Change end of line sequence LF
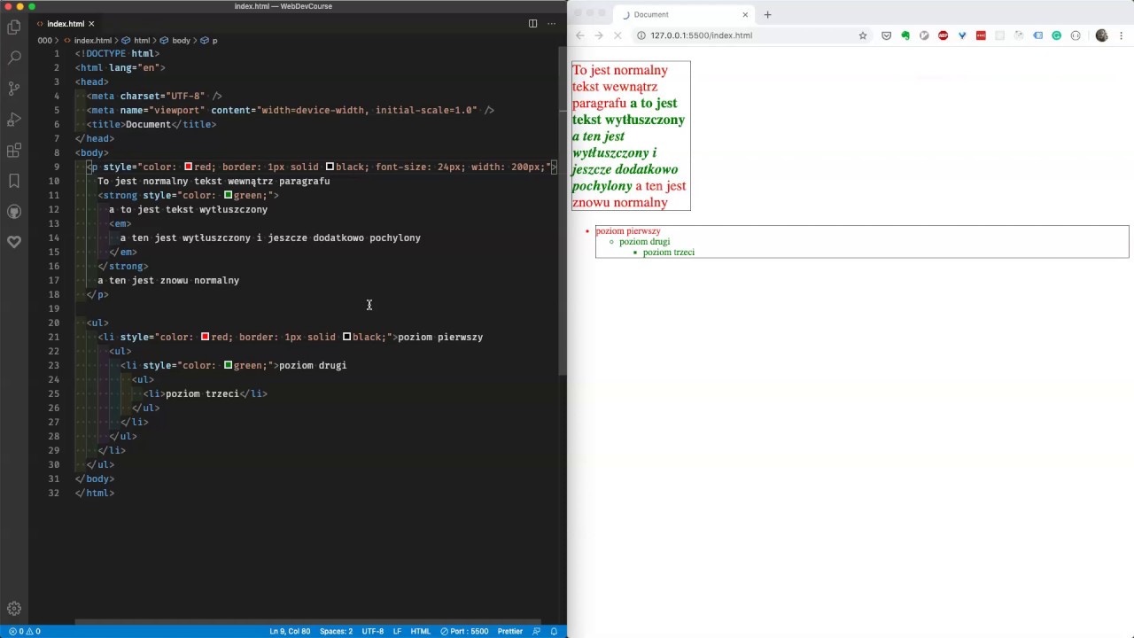Screen dimensions: 1134x638 (x=397, y=631)
